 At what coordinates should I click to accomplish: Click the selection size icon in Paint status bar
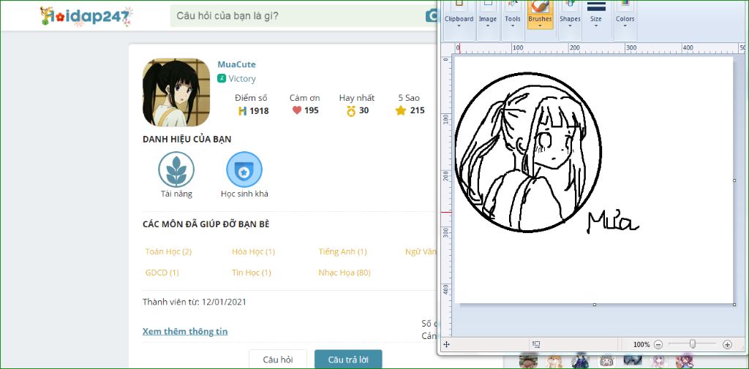536,344
